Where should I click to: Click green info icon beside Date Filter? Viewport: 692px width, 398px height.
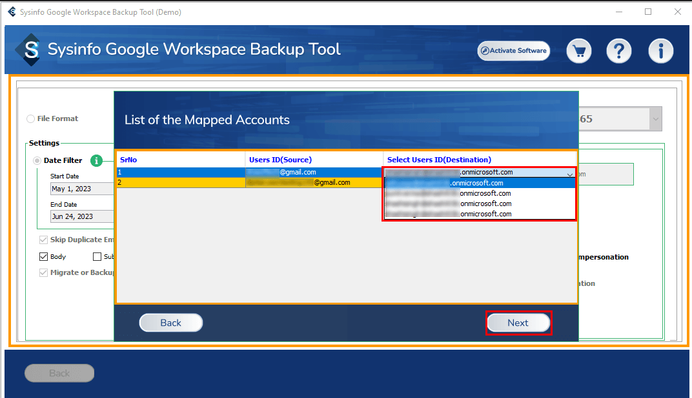tap(96, 160)
